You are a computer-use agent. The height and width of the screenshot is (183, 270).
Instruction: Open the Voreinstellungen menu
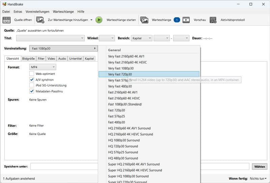[37, 11]
